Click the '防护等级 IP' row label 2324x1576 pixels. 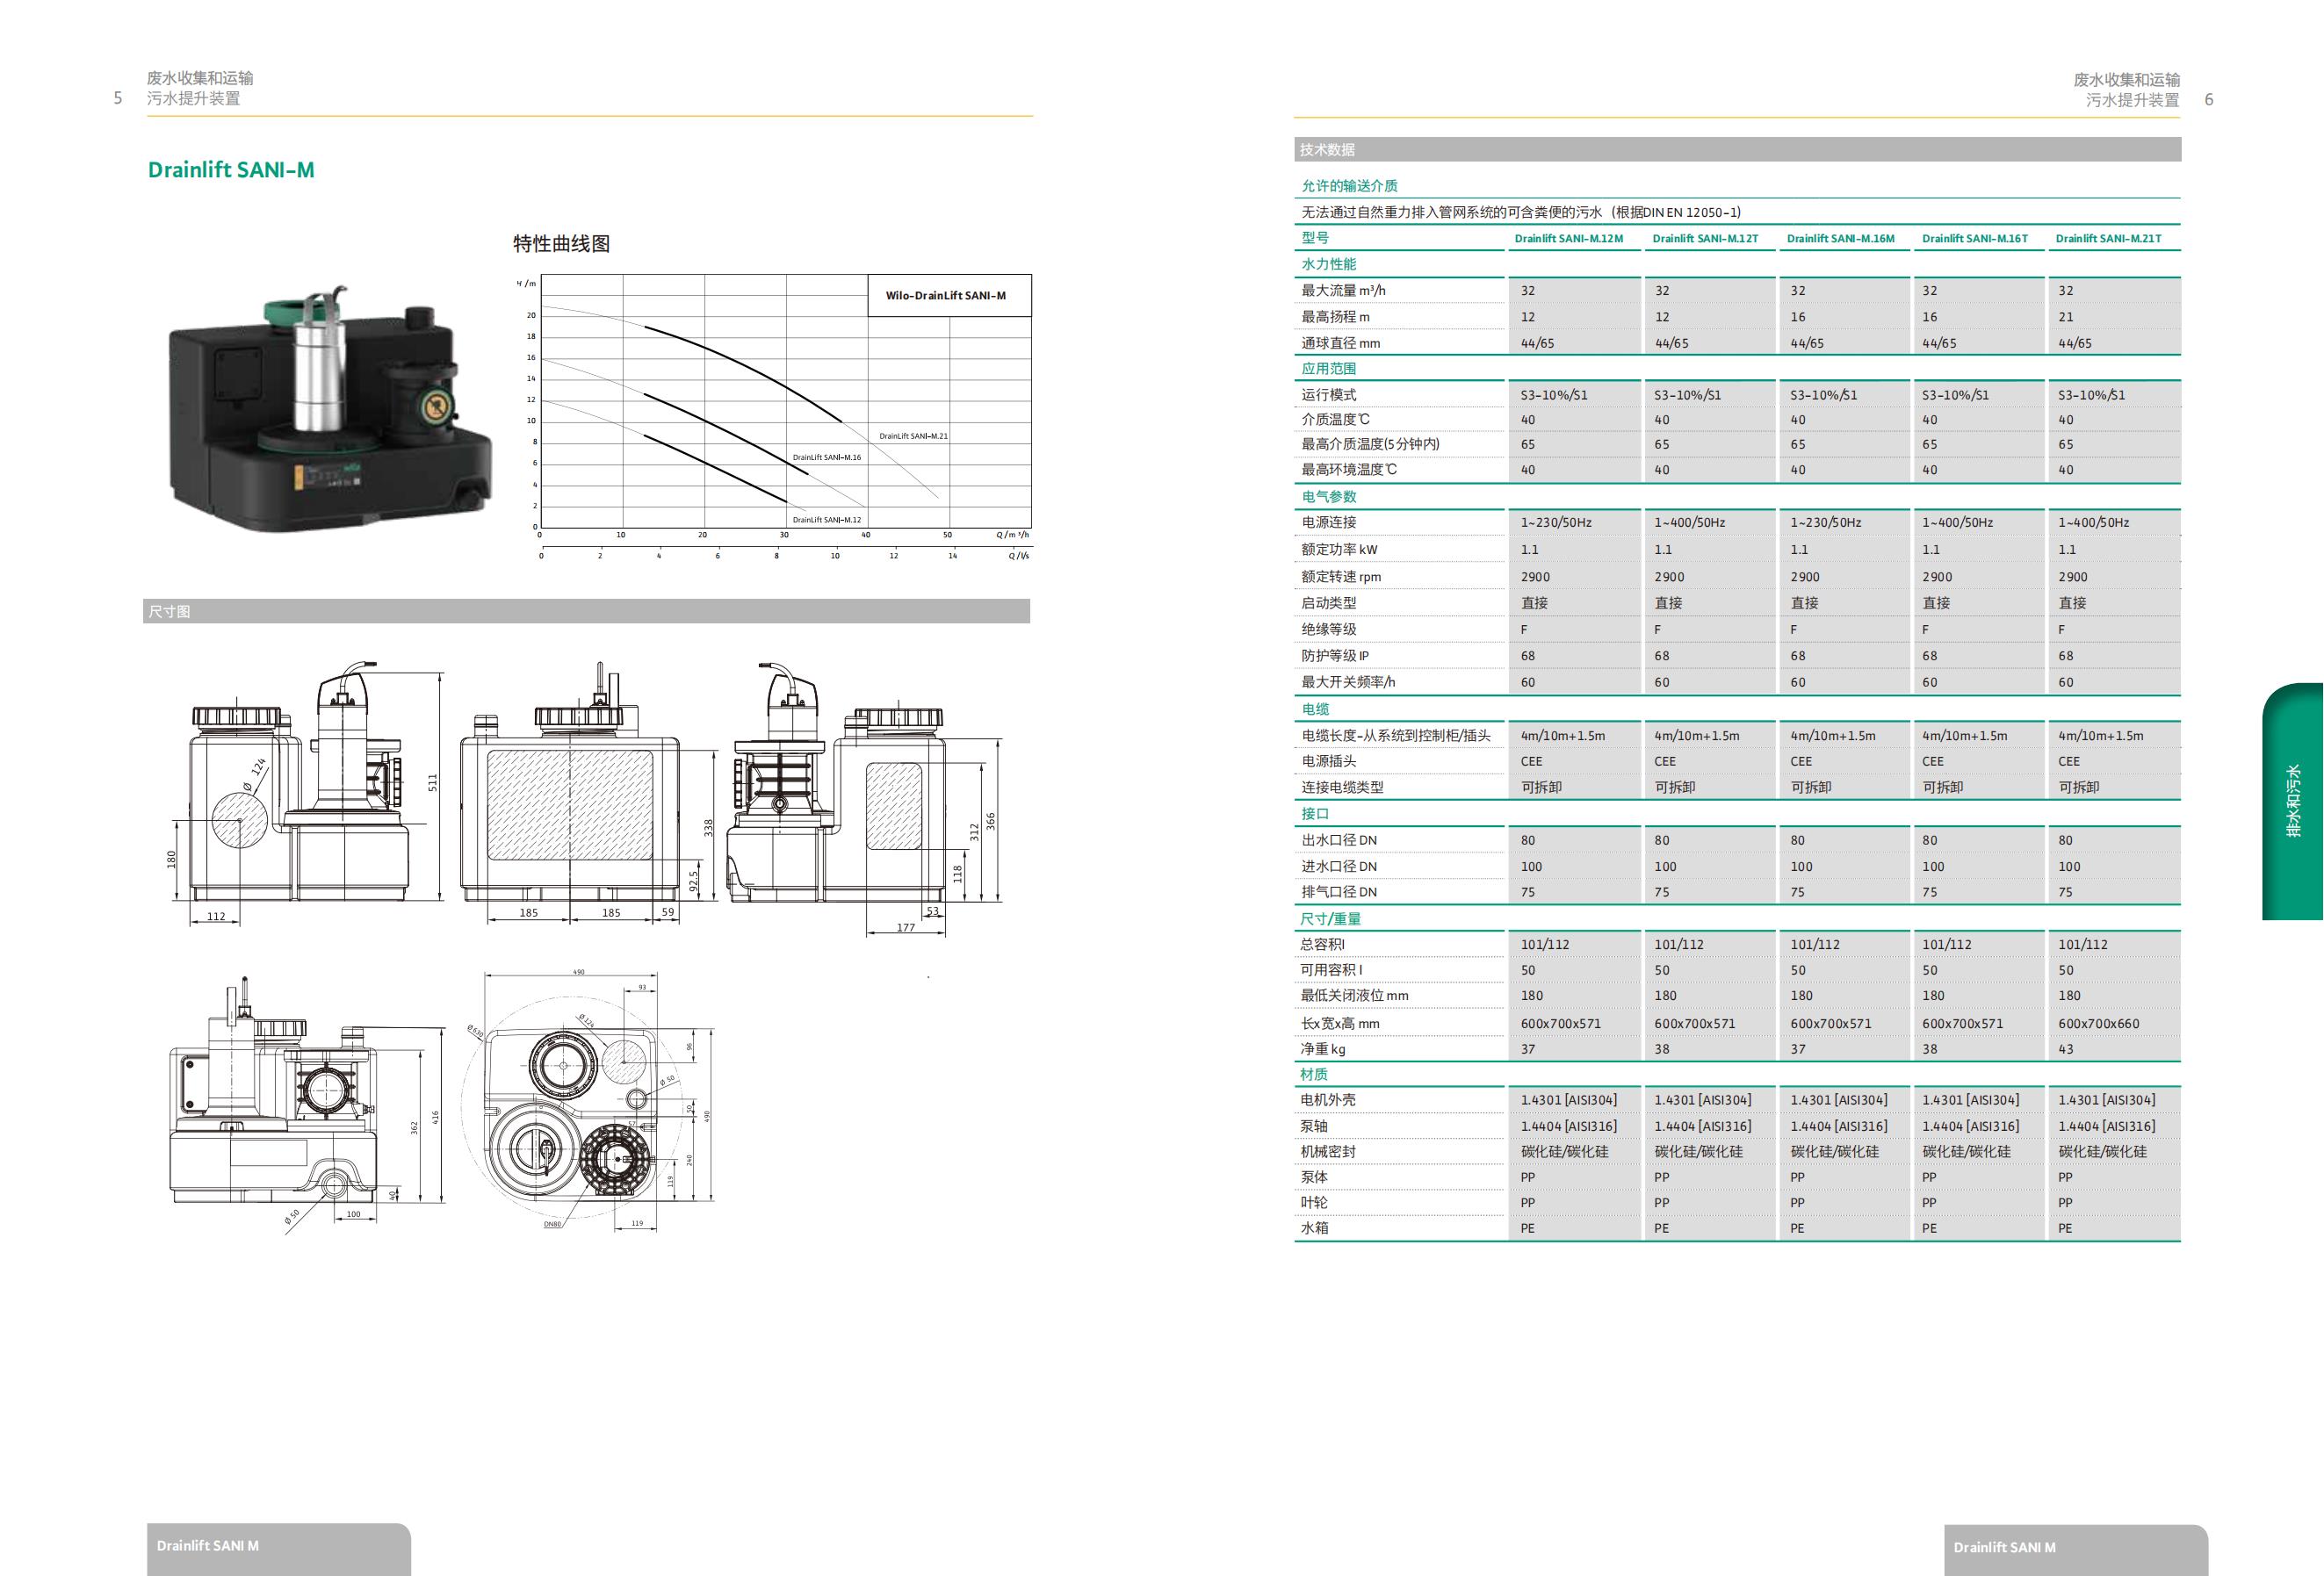click(1335, 656)
